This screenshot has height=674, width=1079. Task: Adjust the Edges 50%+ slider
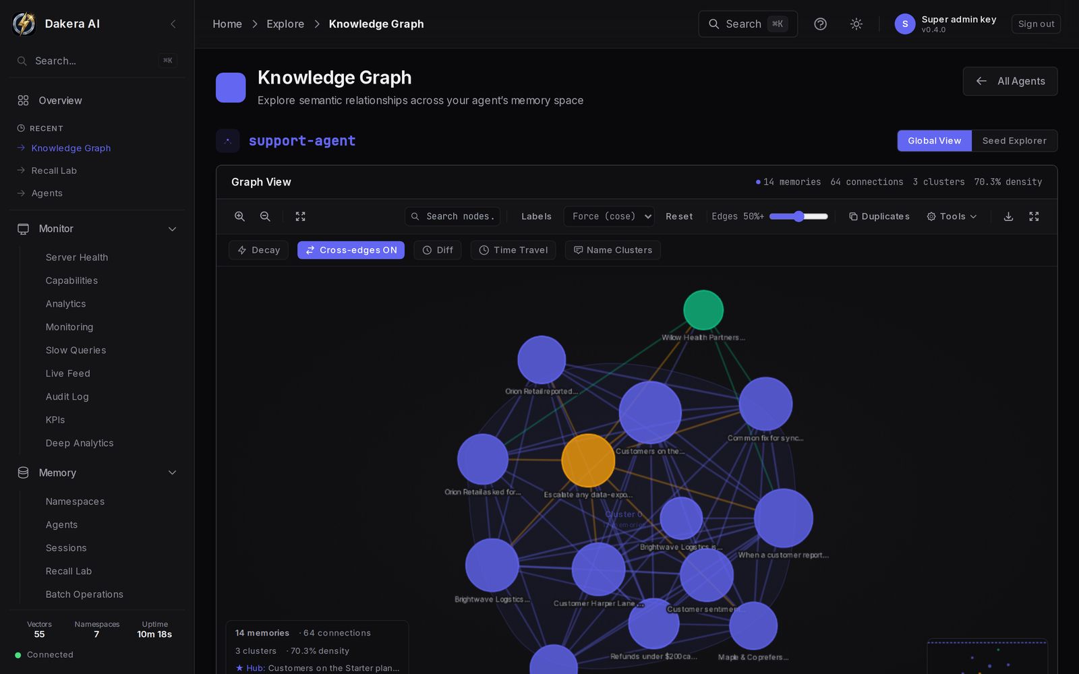(798, 216)
